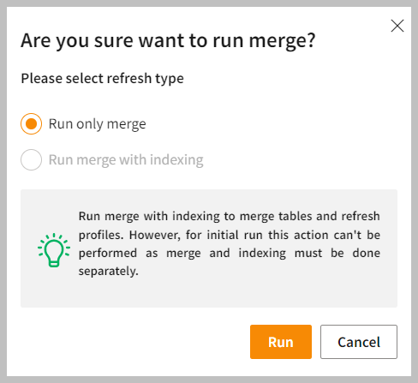The width and height of the screenshot is (418, 383).
Task: Select the Run only merge radio button
Action: [x=31, y=124]
